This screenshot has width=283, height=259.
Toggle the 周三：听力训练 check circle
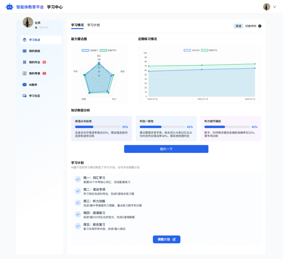point(78,203)
